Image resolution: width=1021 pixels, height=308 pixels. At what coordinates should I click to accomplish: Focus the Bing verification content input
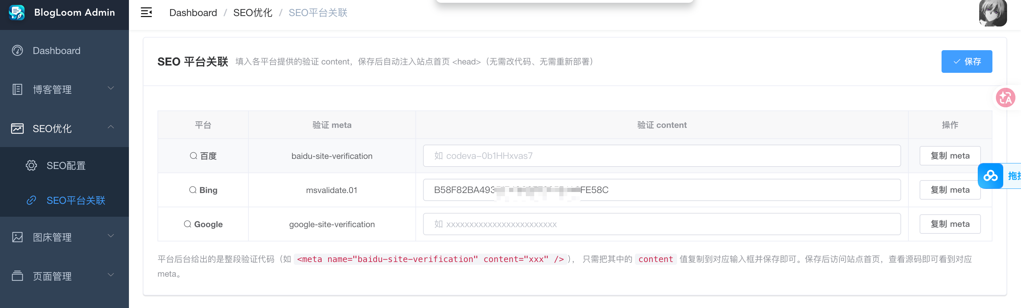pos(662,190)
